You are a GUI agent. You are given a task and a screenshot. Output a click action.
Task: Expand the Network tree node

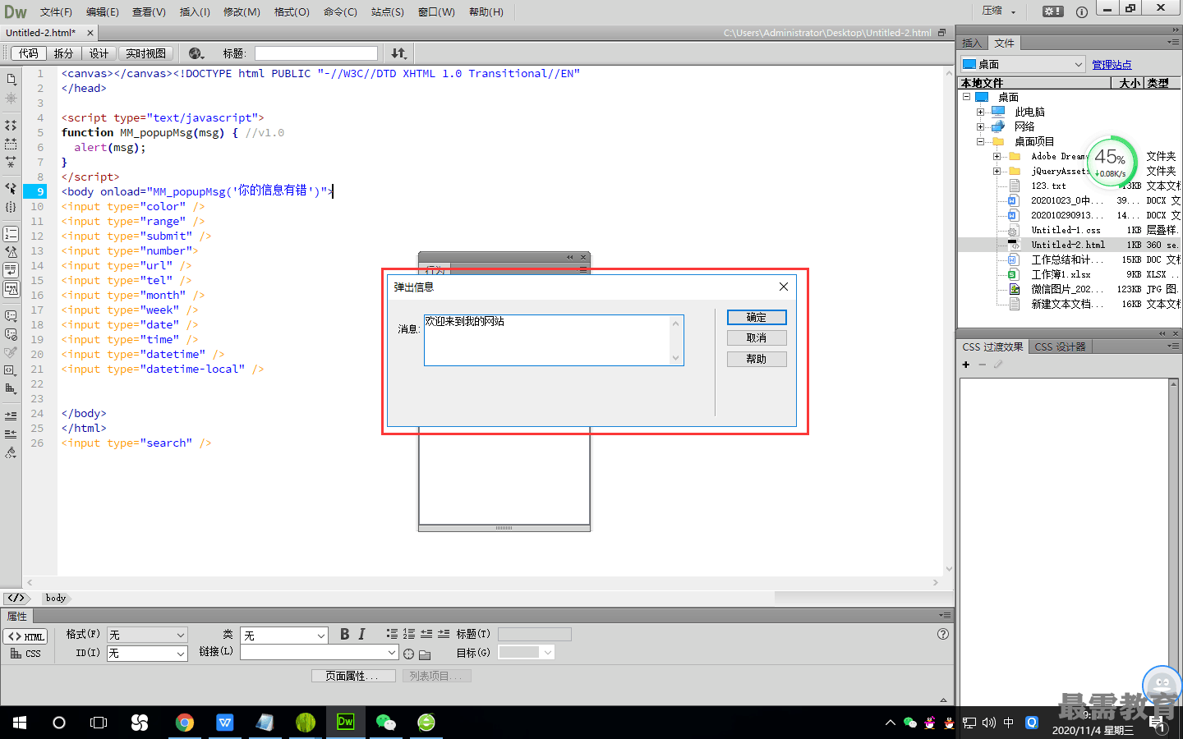980,126
